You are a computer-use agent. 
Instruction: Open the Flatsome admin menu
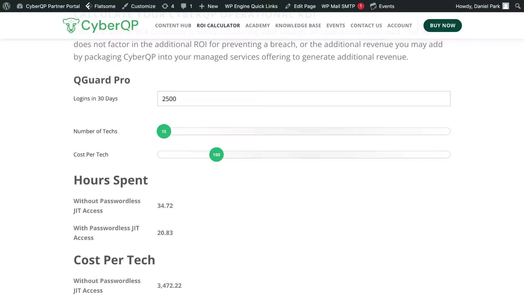point(105,6)
